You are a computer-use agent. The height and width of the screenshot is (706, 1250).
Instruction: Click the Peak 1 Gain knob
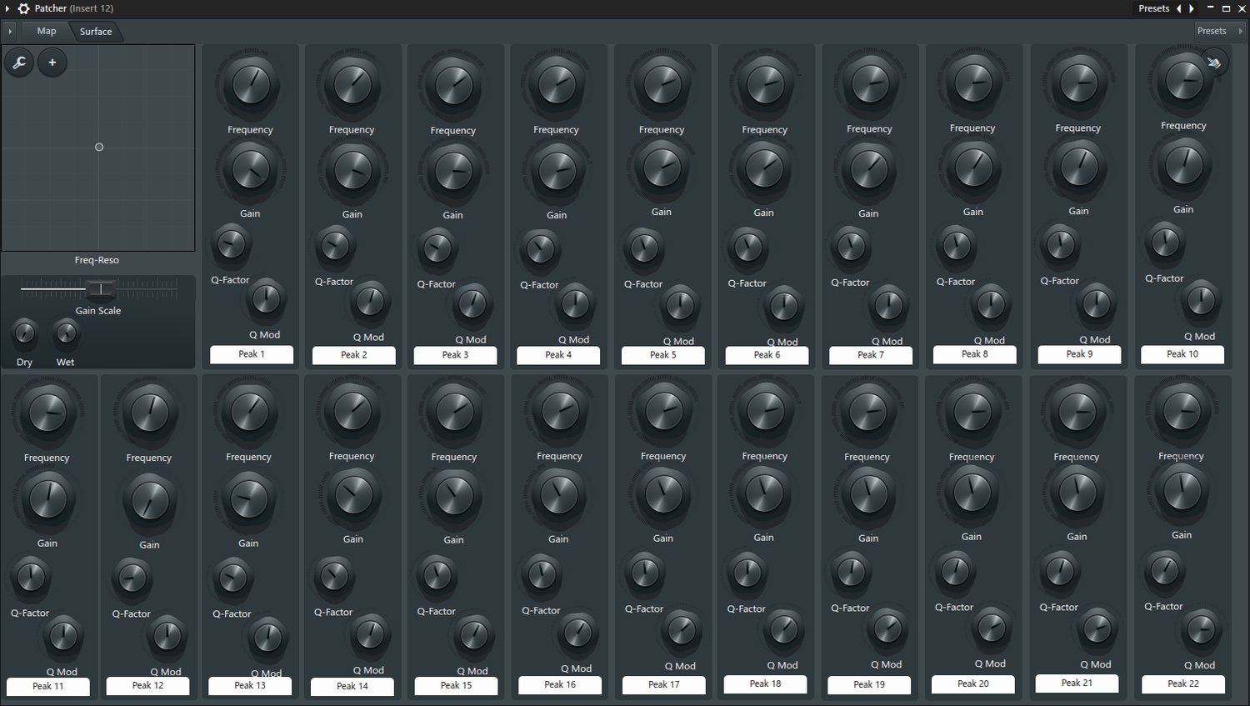coord(250,170)
